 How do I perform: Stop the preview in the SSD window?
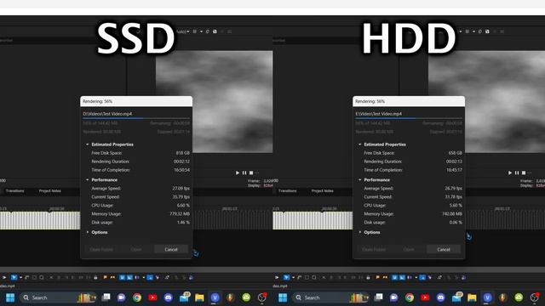coord(251,173)
